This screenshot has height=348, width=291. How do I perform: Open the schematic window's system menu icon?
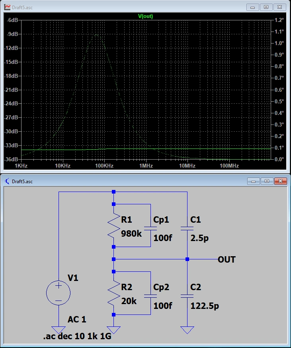click(7, 181)
